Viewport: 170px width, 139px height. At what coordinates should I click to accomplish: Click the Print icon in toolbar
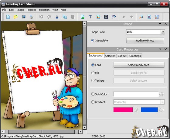[x=31, y=17]
